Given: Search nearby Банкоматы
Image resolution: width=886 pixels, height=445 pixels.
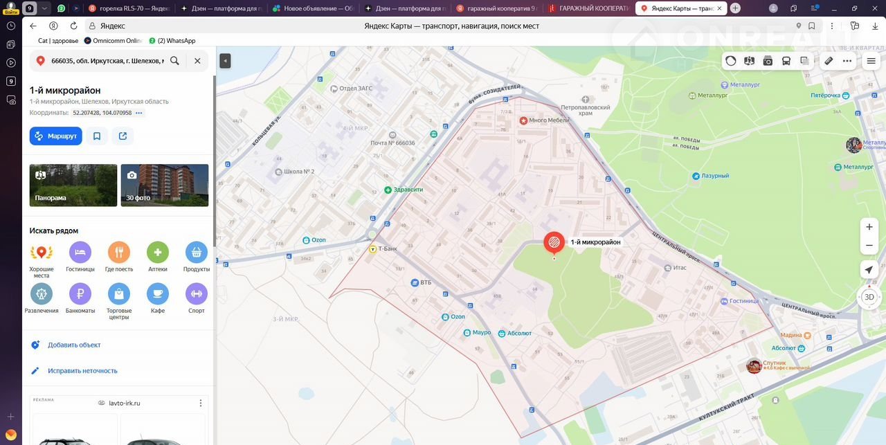Looking at the screenshot, I should pyautogui.click(x=80, y=294).
